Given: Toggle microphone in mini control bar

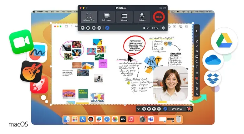Looking at the screenshot, I should coord(159,109).
